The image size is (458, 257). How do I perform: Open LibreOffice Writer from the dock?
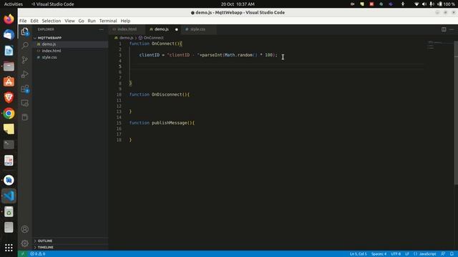tap(9, 51)
